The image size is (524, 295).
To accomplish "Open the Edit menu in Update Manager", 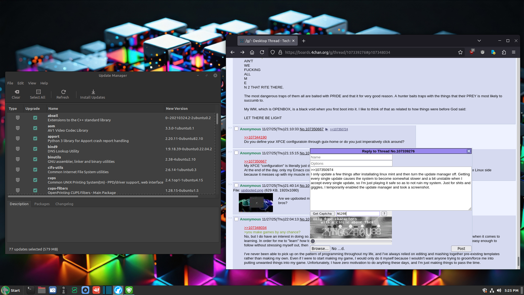I will point(20,83).
